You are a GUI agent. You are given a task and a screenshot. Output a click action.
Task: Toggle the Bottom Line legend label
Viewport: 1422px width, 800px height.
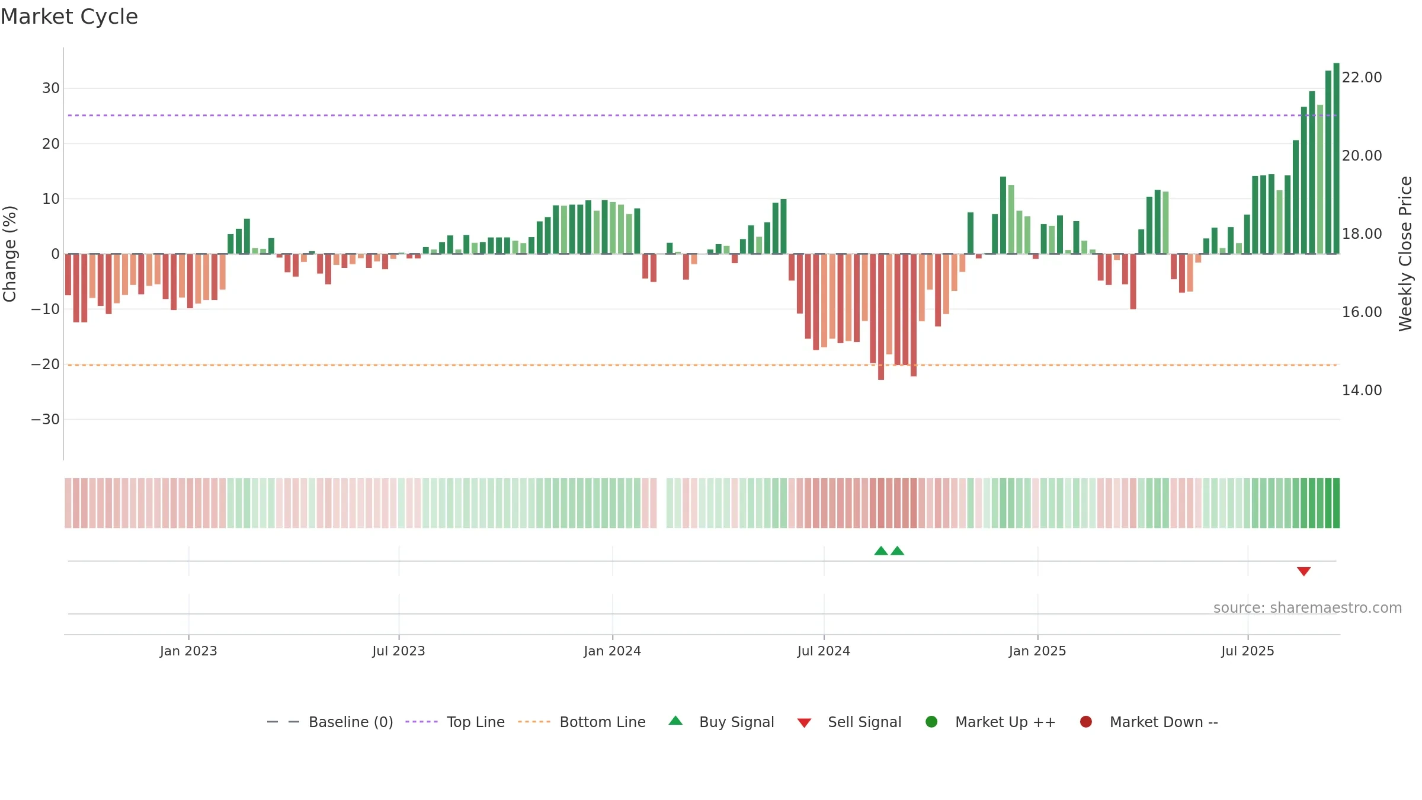click(x=603, y=722)
